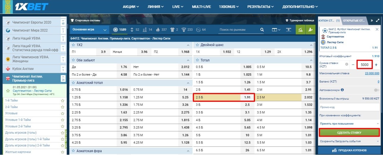Toggle the Автомаксимум switch
The height and width of the screenshot is (155, 383).
[377, 90]
